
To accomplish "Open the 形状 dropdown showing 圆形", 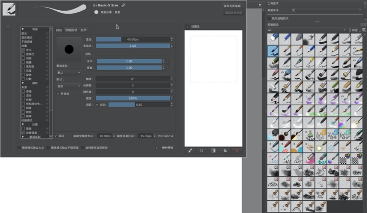I will 68,86.
